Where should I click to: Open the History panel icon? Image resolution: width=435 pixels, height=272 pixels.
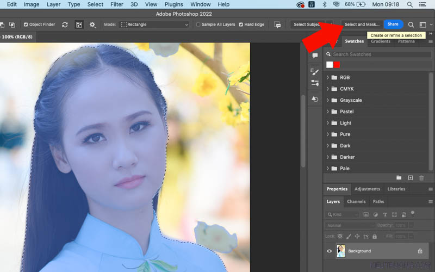[x=315, y=99]
